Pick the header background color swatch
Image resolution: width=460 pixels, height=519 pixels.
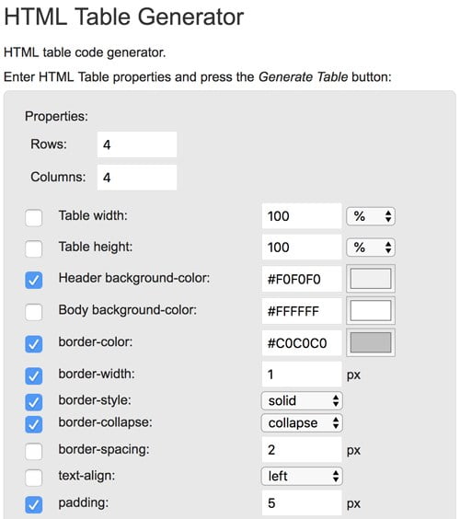(371, 279)
